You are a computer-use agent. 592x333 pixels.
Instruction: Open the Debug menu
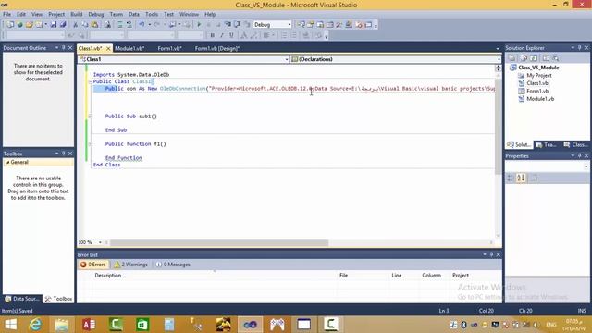pyautogui.click(x=96, y=14)
